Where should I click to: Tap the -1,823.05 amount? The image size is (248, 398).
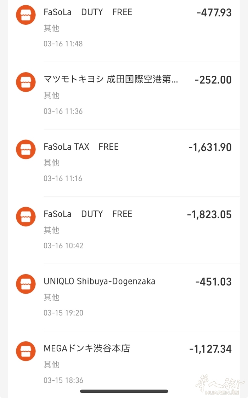click(x=209, y=214)
